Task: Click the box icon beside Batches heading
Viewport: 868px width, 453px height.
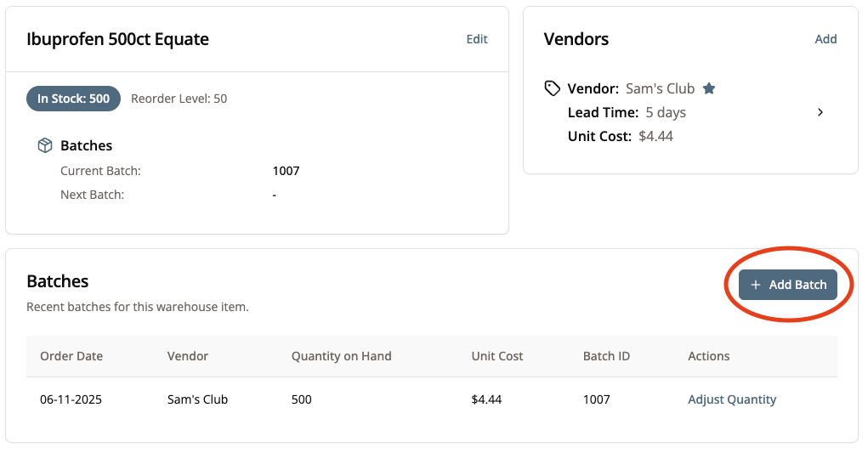Action: click(x=45, y=146)
